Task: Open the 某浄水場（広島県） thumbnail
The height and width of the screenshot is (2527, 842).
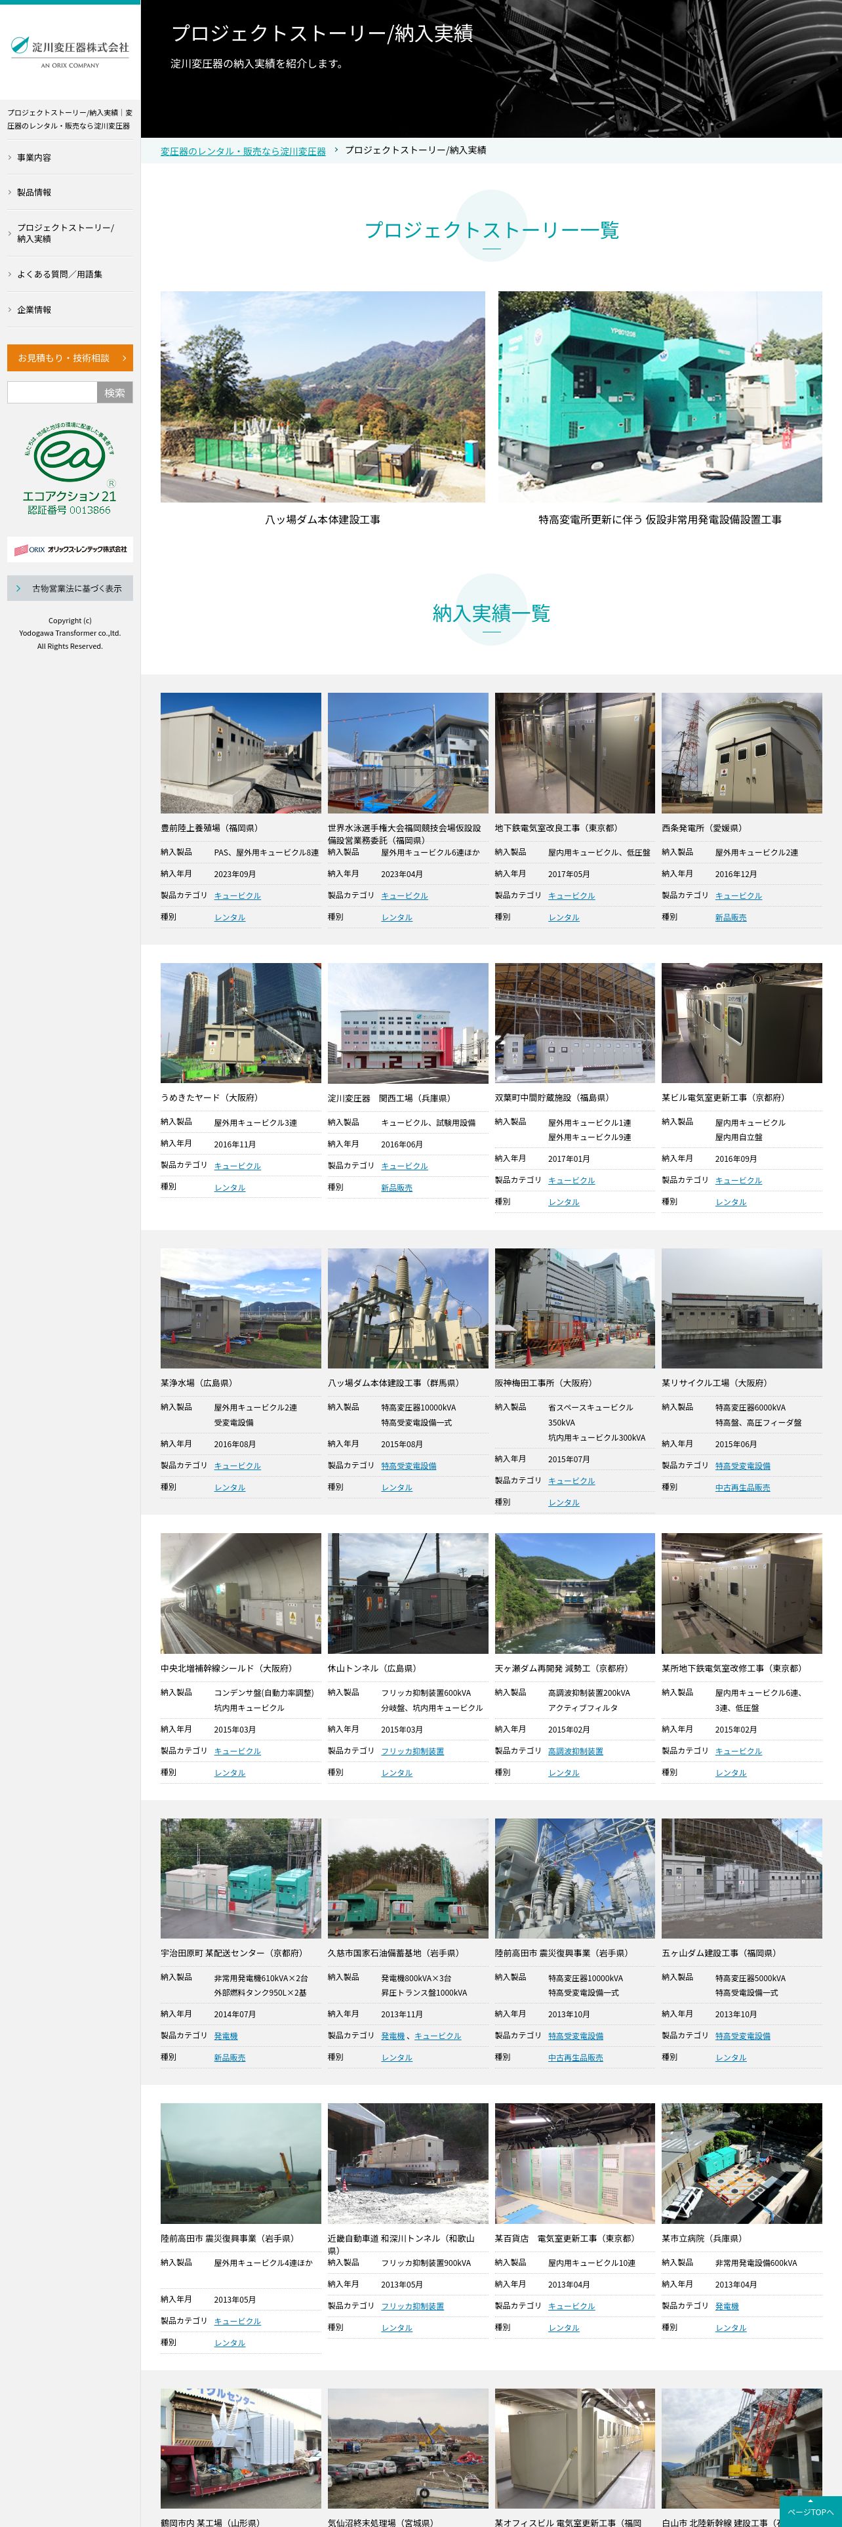Action: 241,1307
